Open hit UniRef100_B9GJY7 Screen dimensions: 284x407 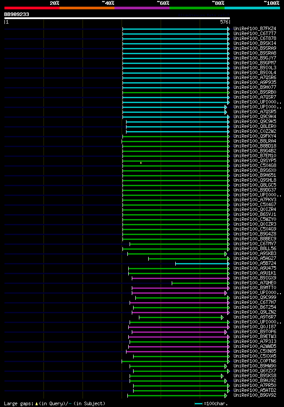point(255,58)
